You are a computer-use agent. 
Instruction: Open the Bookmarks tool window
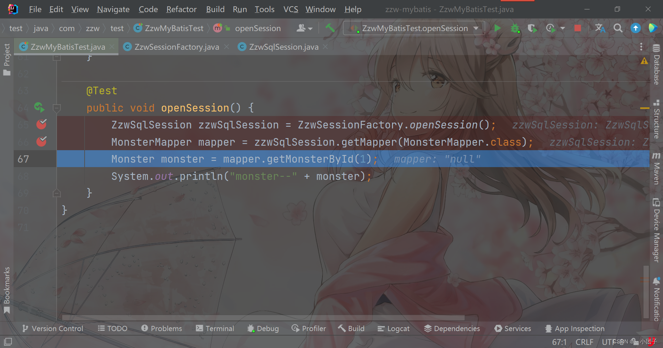coord(7,290)
